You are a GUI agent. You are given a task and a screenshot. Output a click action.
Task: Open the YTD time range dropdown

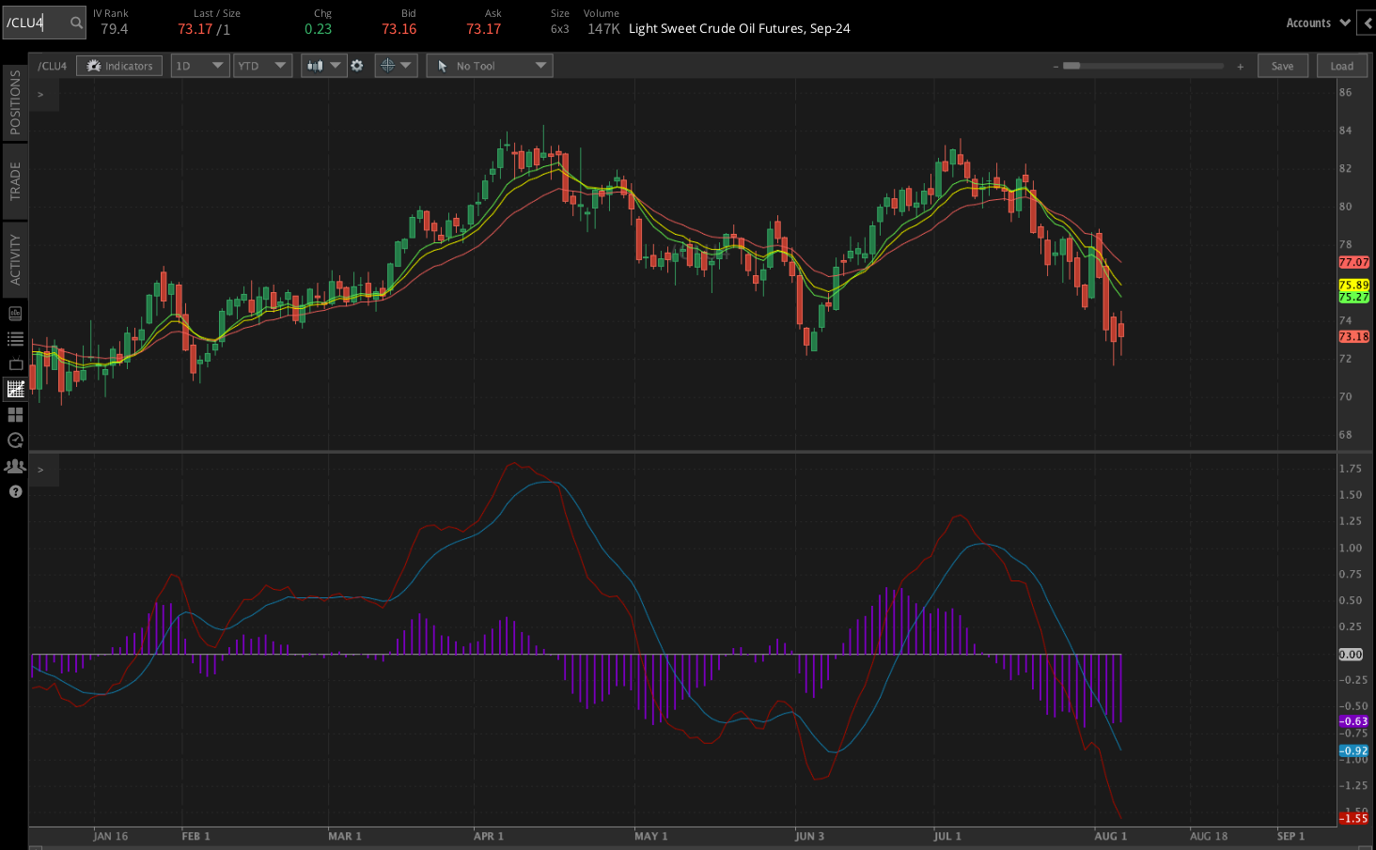click(x=262, y=66)
